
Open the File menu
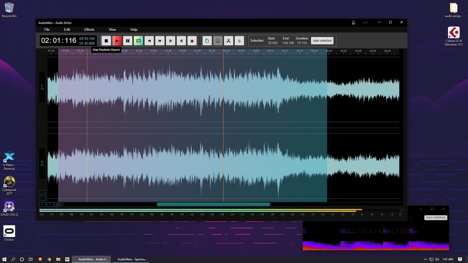coord(47,29)
